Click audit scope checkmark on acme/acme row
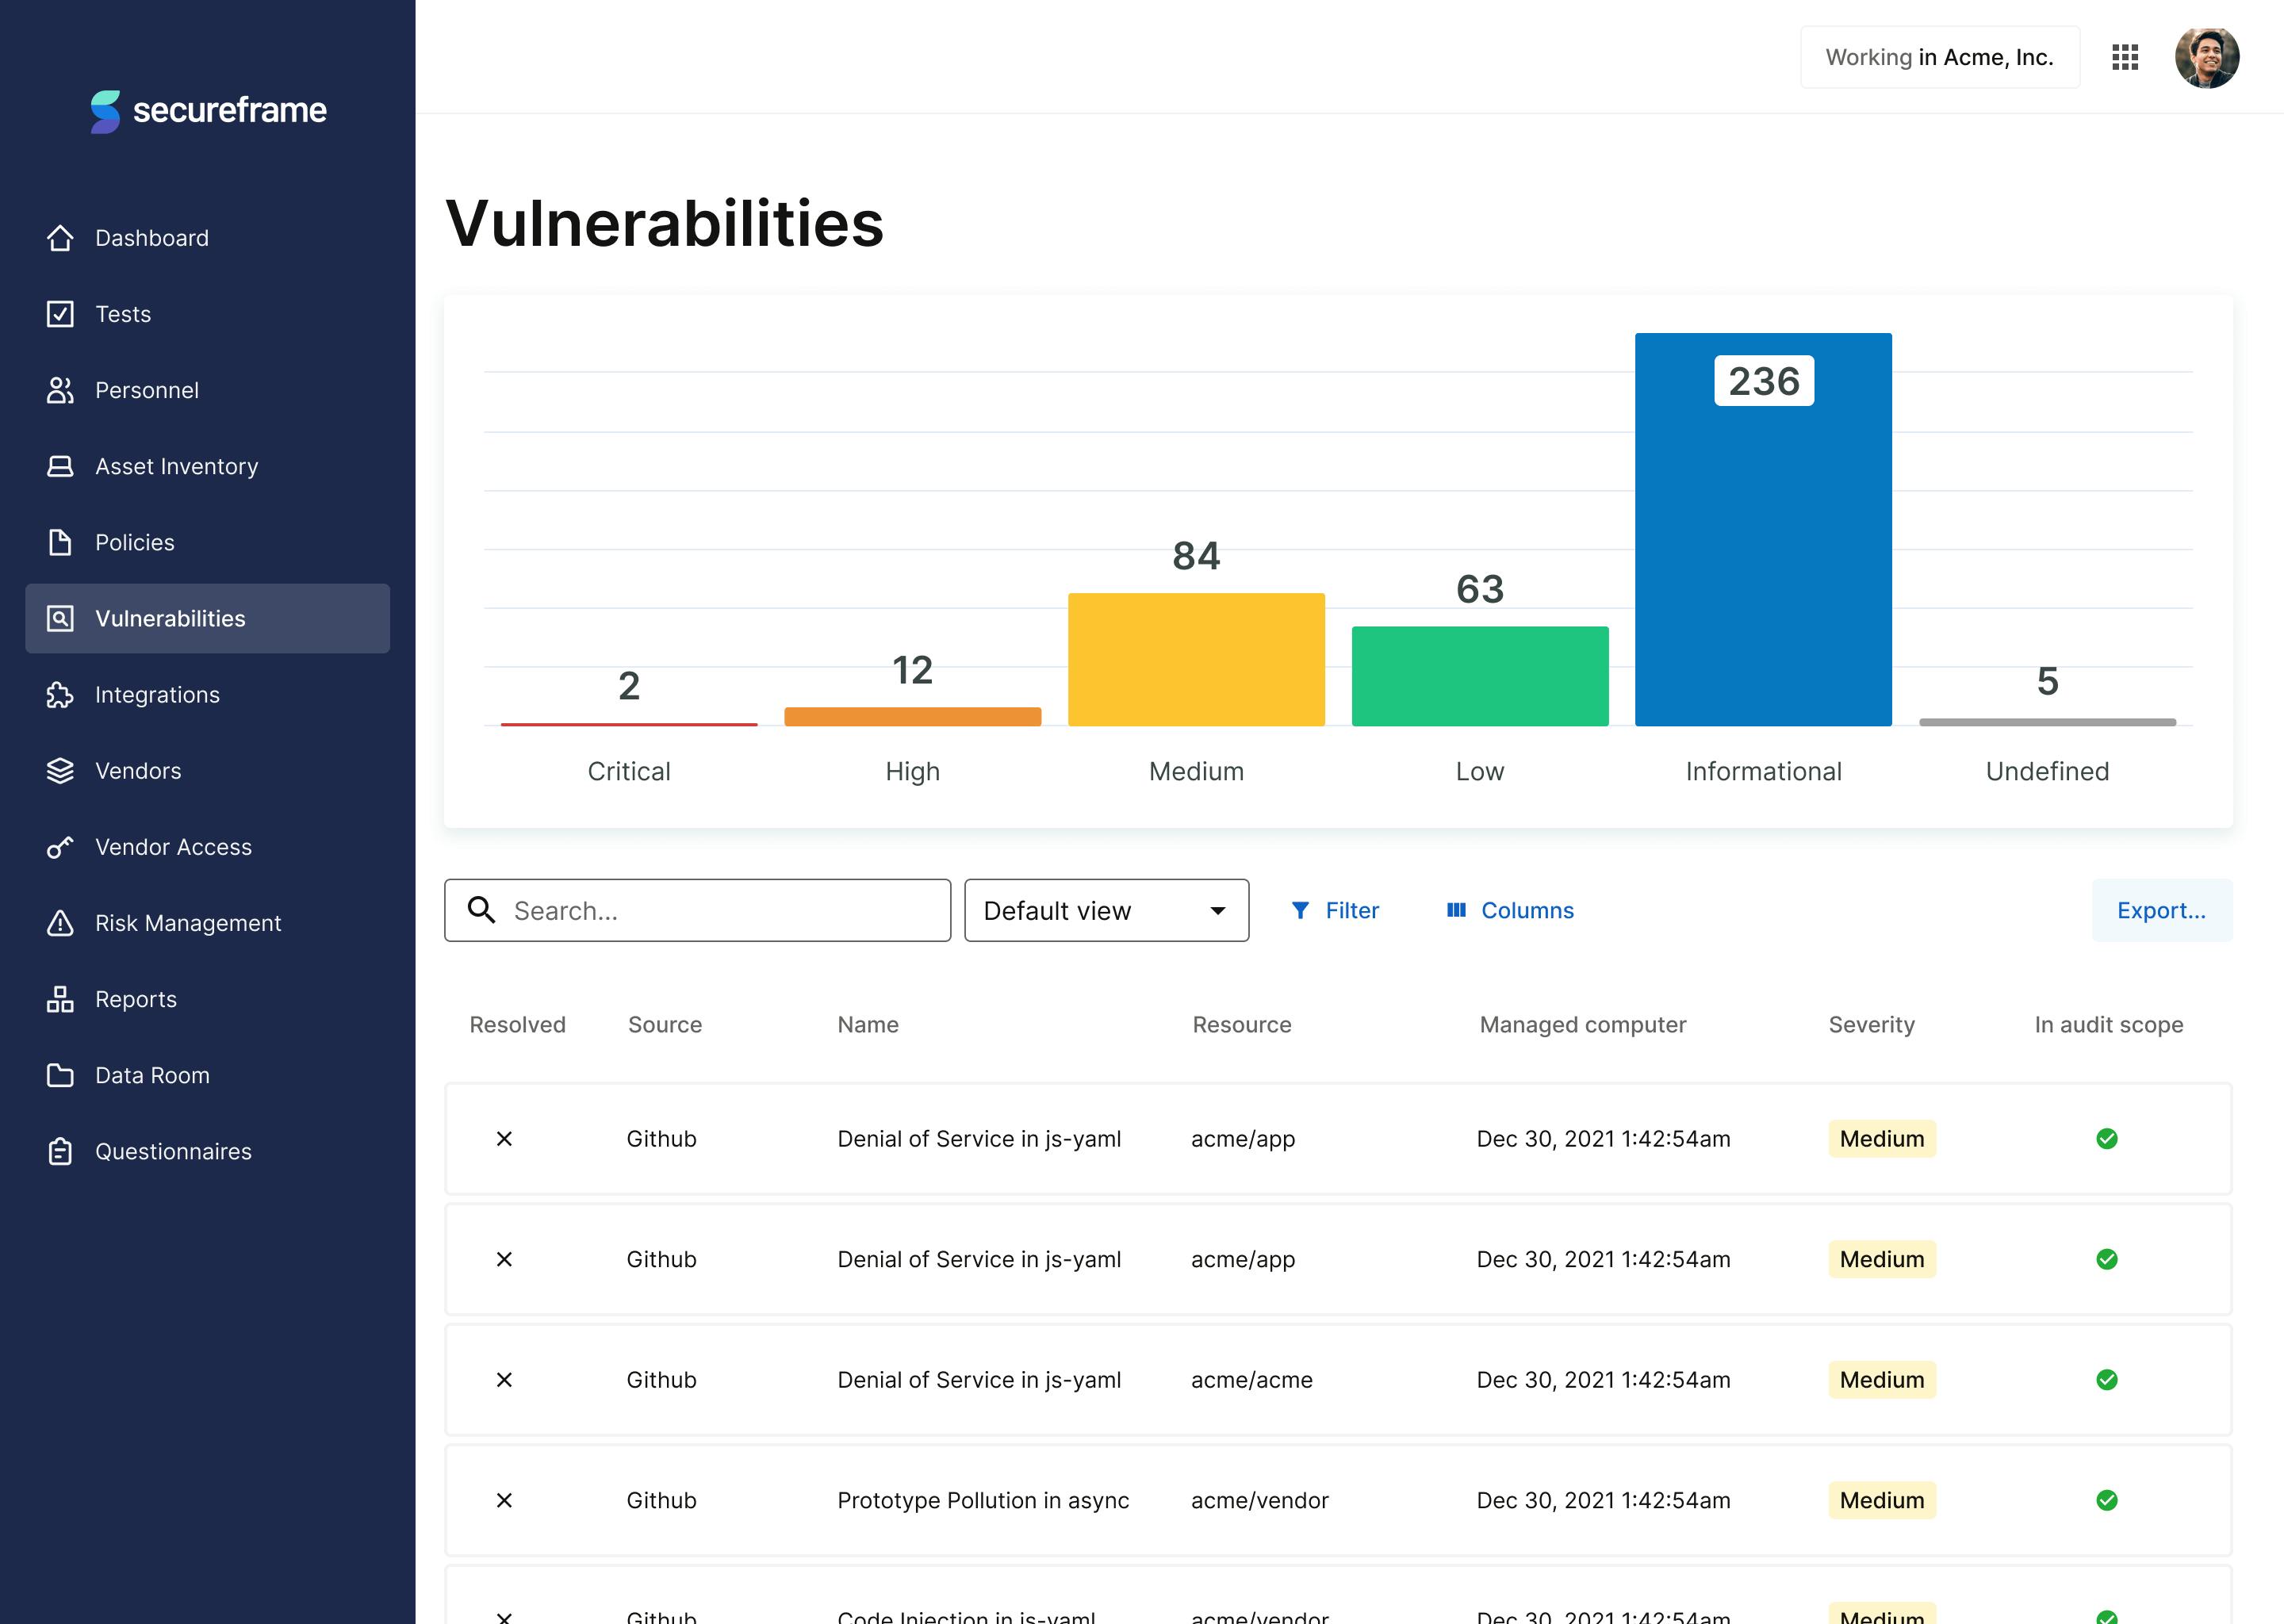Screen dimensions: 2284x1624 pos(2106,1380)
